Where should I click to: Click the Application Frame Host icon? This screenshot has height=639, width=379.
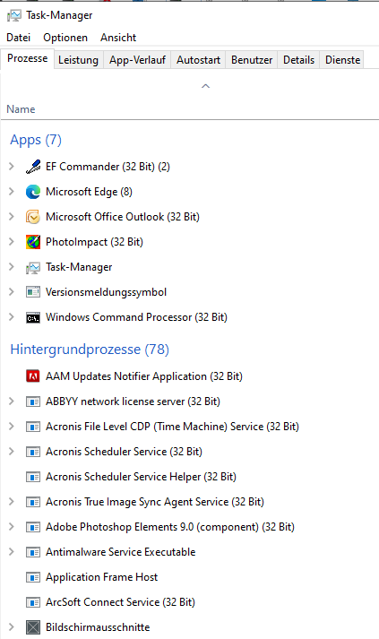33,577
